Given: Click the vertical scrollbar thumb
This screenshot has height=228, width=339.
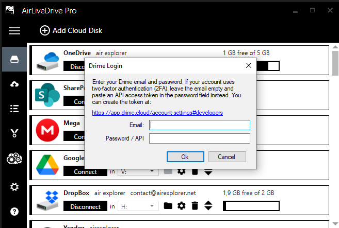Looking at the screenshot, I should pyautogui.click(x=335, y=63).
